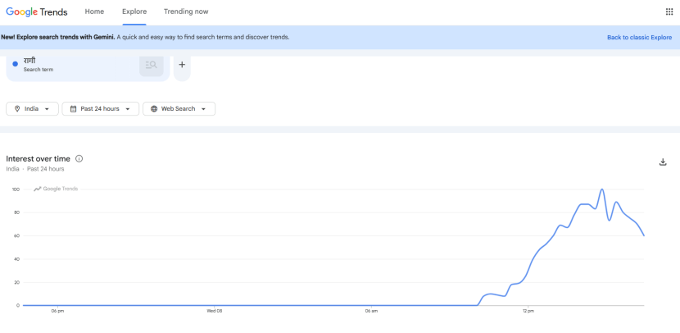Click the globe icon in Web Search filter
Viewport: 680px width, 333px height.
153,108
